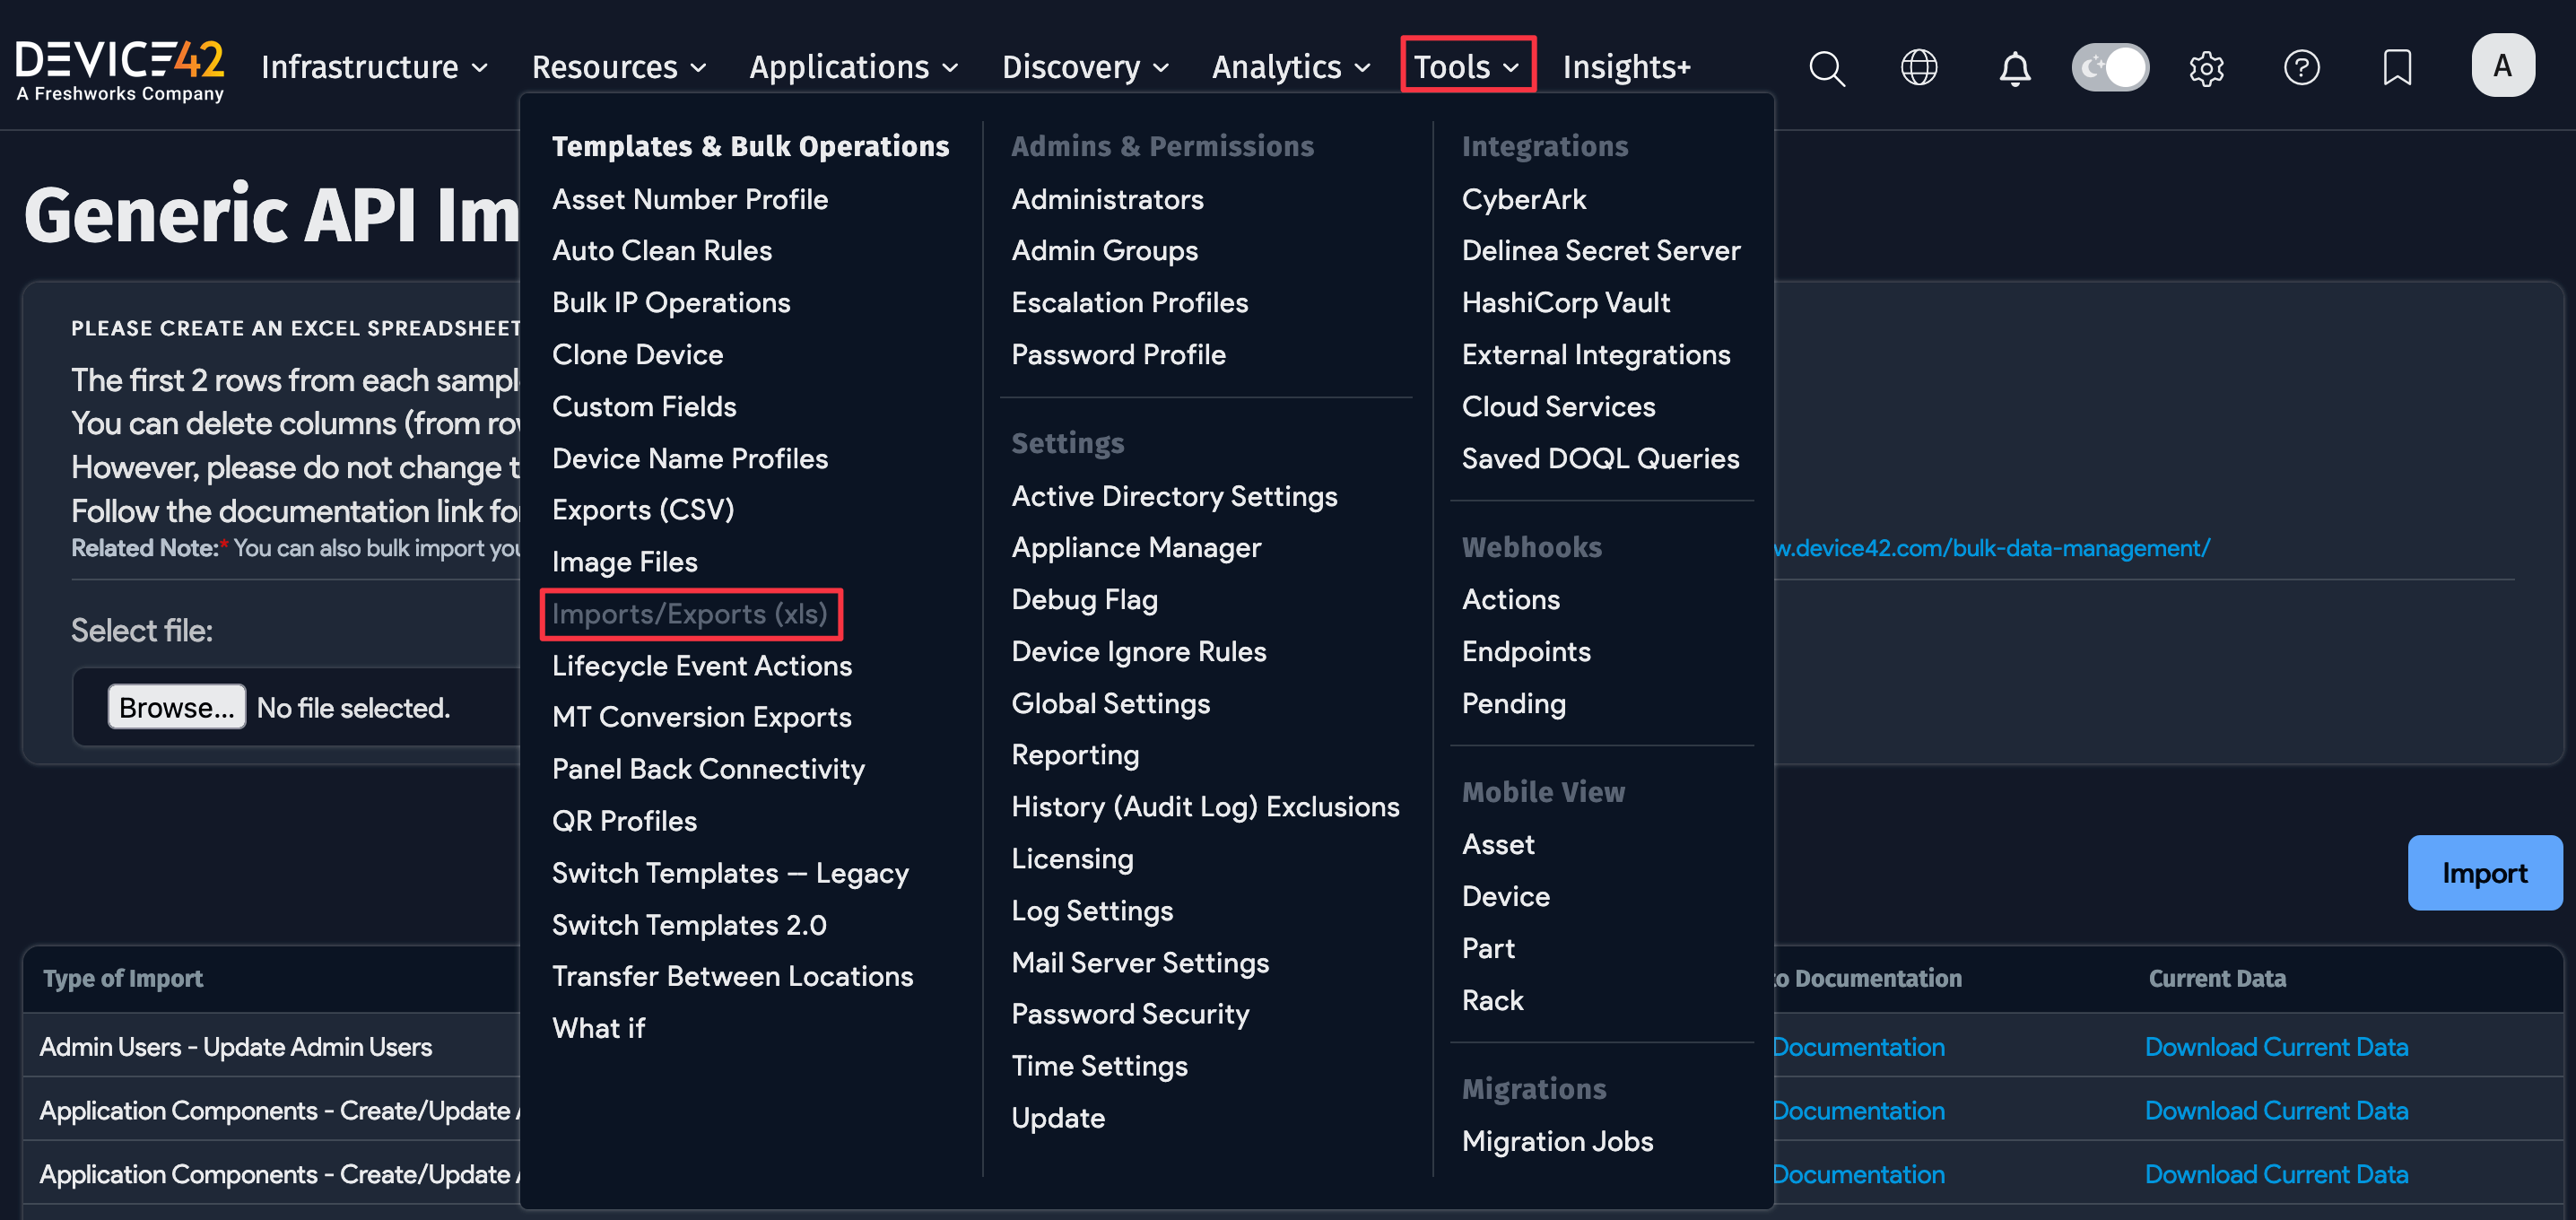Open the settings gear icon
This screenshot has height=1220, width=2576.
tap(2207, 67)
